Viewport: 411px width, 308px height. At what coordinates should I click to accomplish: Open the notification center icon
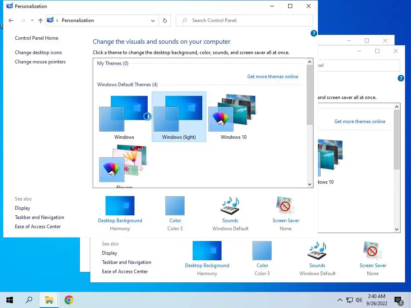coord(398,300)
